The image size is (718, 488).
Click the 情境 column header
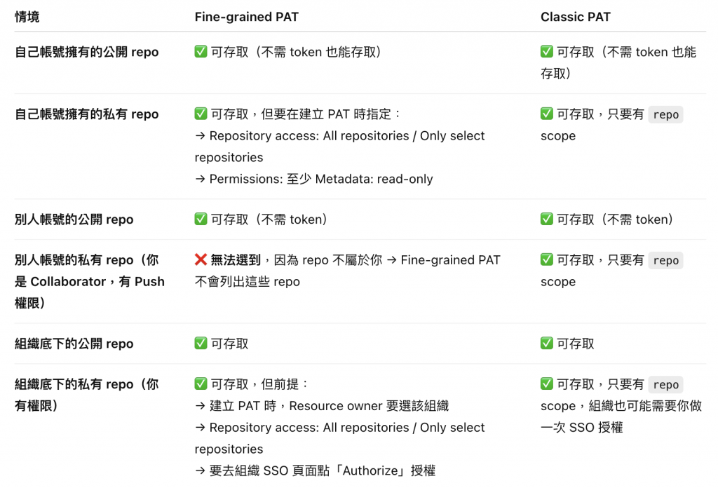click(x=27, y=17)
